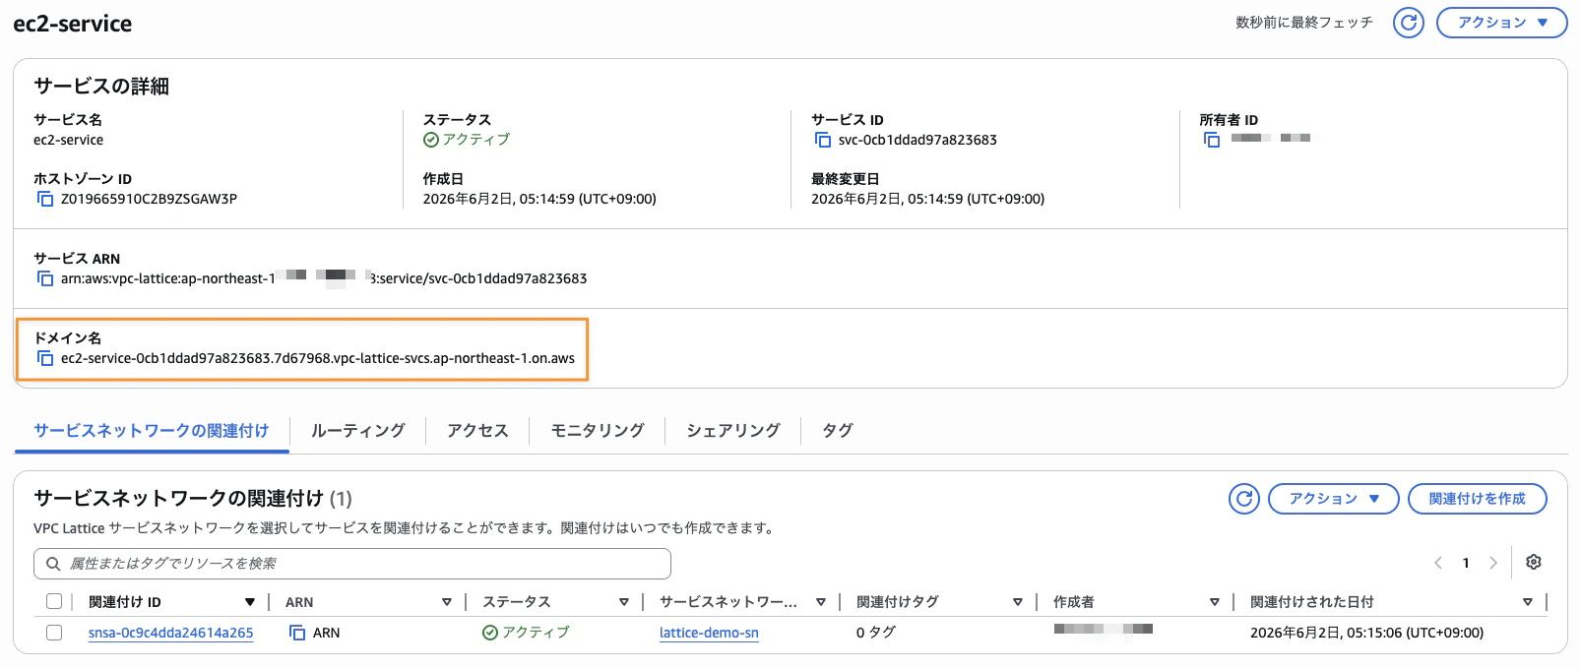Screen dimensions: 1581x669
Task: Click association date 05:15:06 cell
Action: coord(1366,633)
